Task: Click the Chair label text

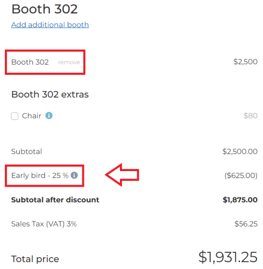Action: tap(32, 116)
